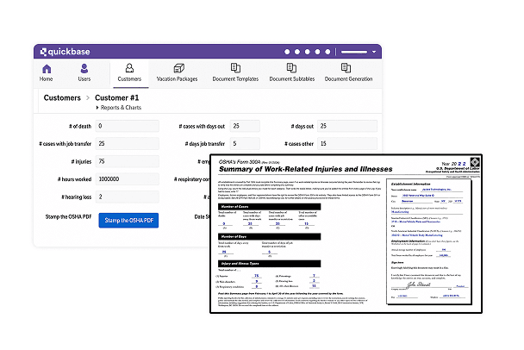
Task: Click the Injury and Illness Types header
Action: tap(270, 264)
